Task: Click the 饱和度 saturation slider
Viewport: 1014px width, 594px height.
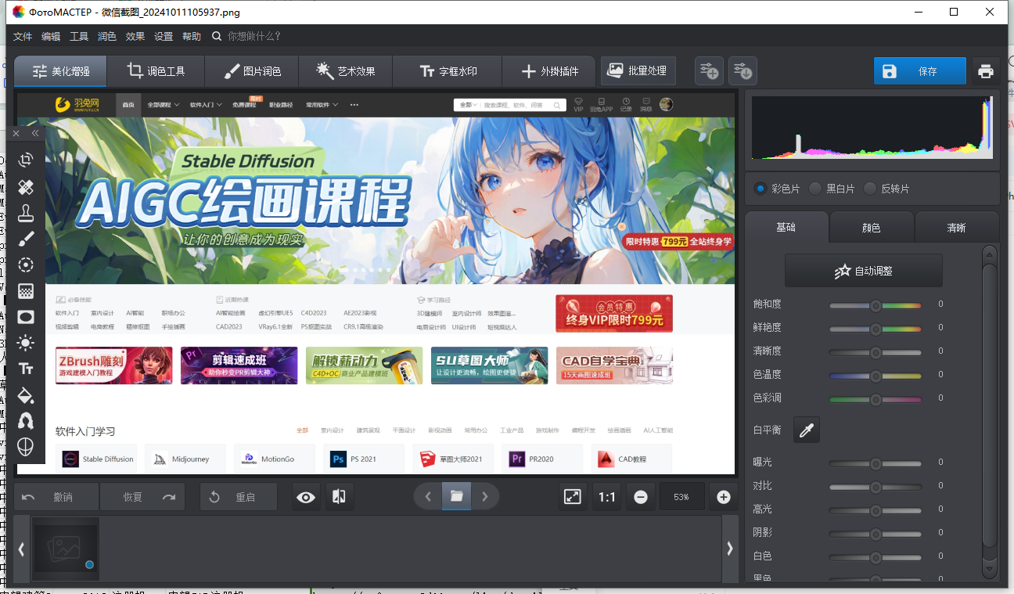Action: [876, 305]
